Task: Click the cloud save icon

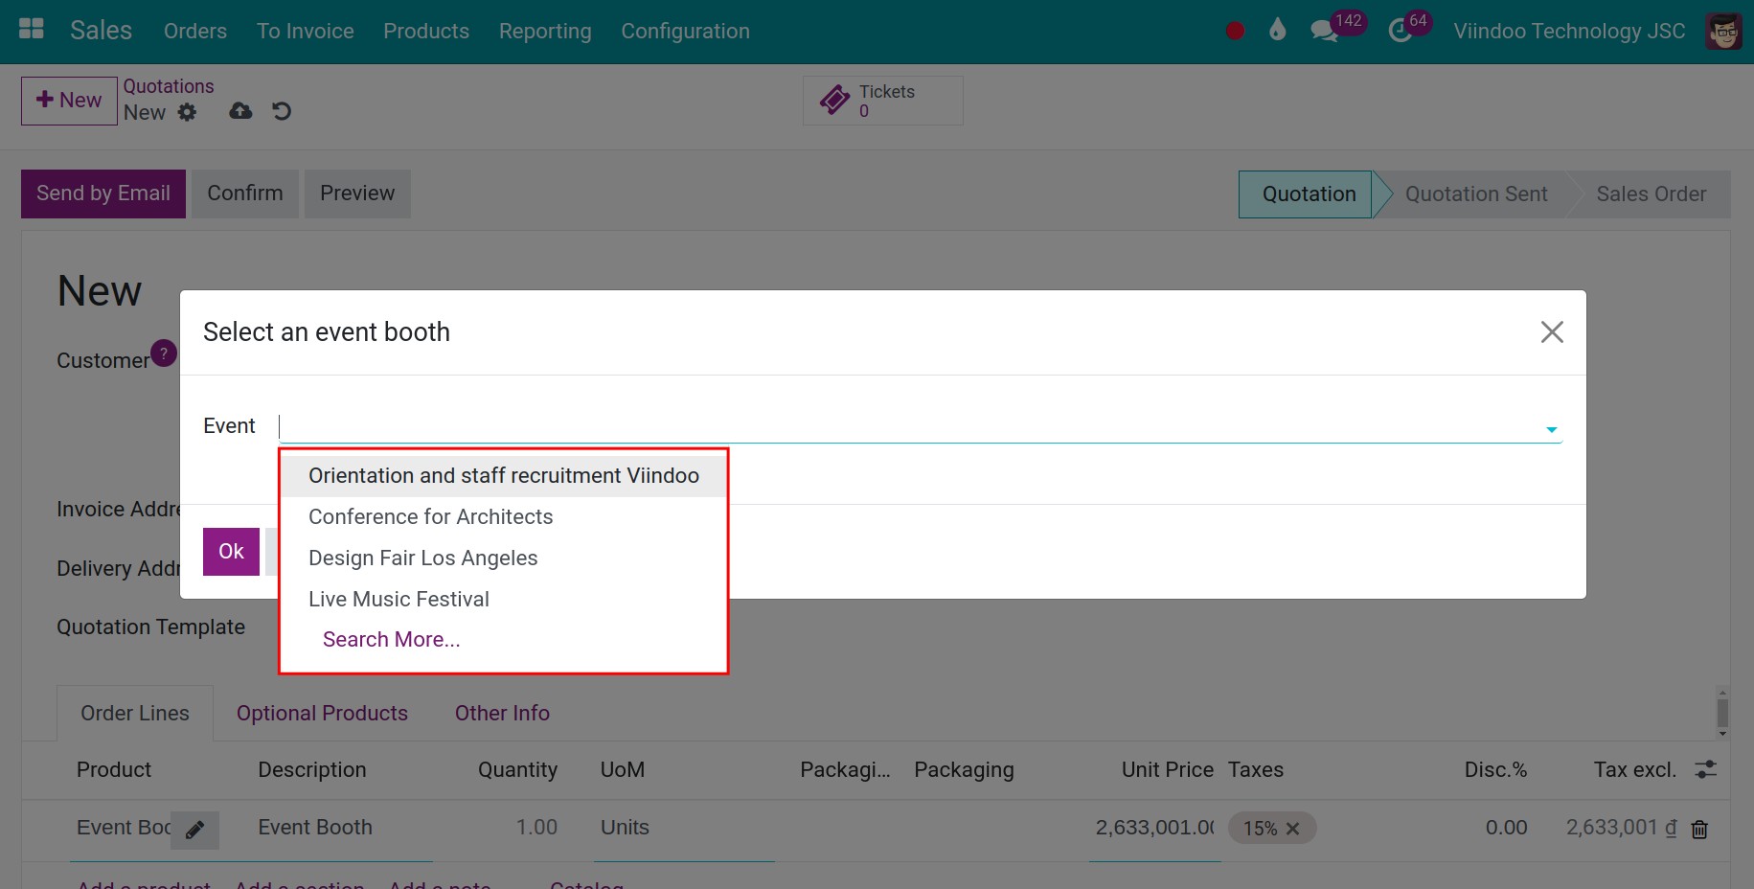Action: pos(240,111)
